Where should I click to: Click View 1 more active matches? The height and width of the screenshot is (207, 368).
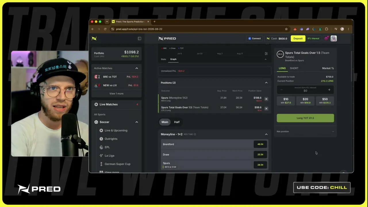coord(116,93)
